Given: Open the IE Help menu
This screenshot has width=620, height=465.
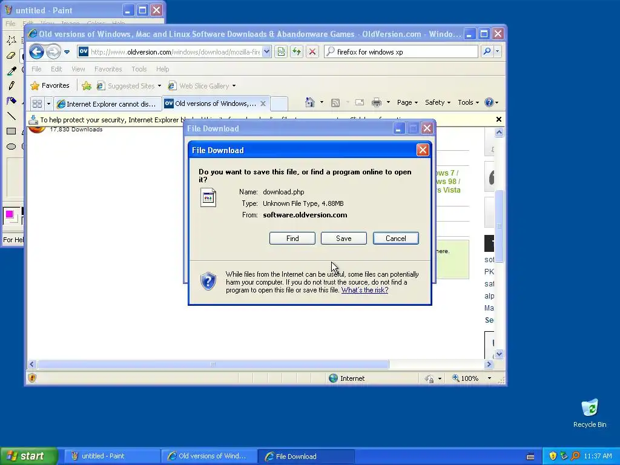Looking at the screenshot, I should point(162,69).
